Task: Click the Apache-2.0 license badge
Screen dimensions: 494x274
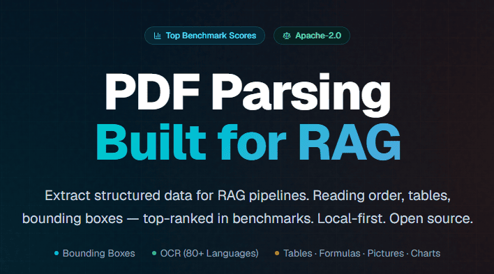Action: click(x=312, y=36)
